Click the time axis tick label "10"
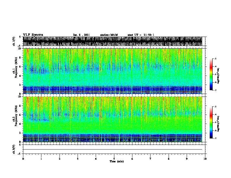Image resolution: width=231 pixels, height=178 pixels. (x=205, y=159)
